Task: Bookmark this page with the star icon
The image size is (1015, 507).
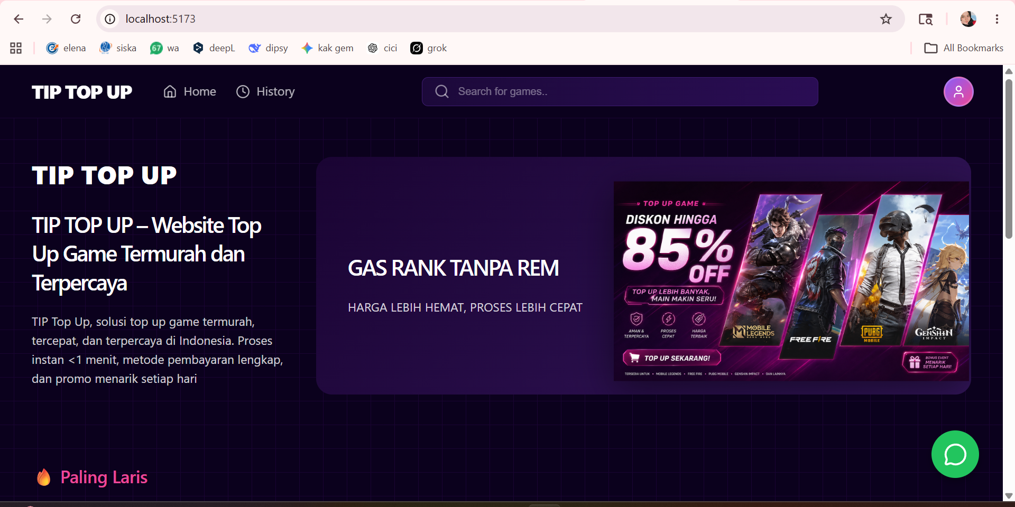Action: click(x=886, y=19)
